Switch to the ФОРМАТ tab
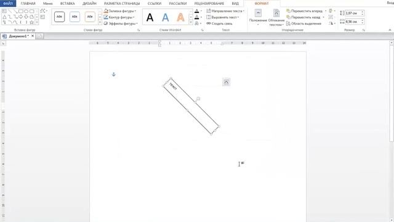Screen dimensions: 394x222 pyautogui.click(x=262, y=4)
